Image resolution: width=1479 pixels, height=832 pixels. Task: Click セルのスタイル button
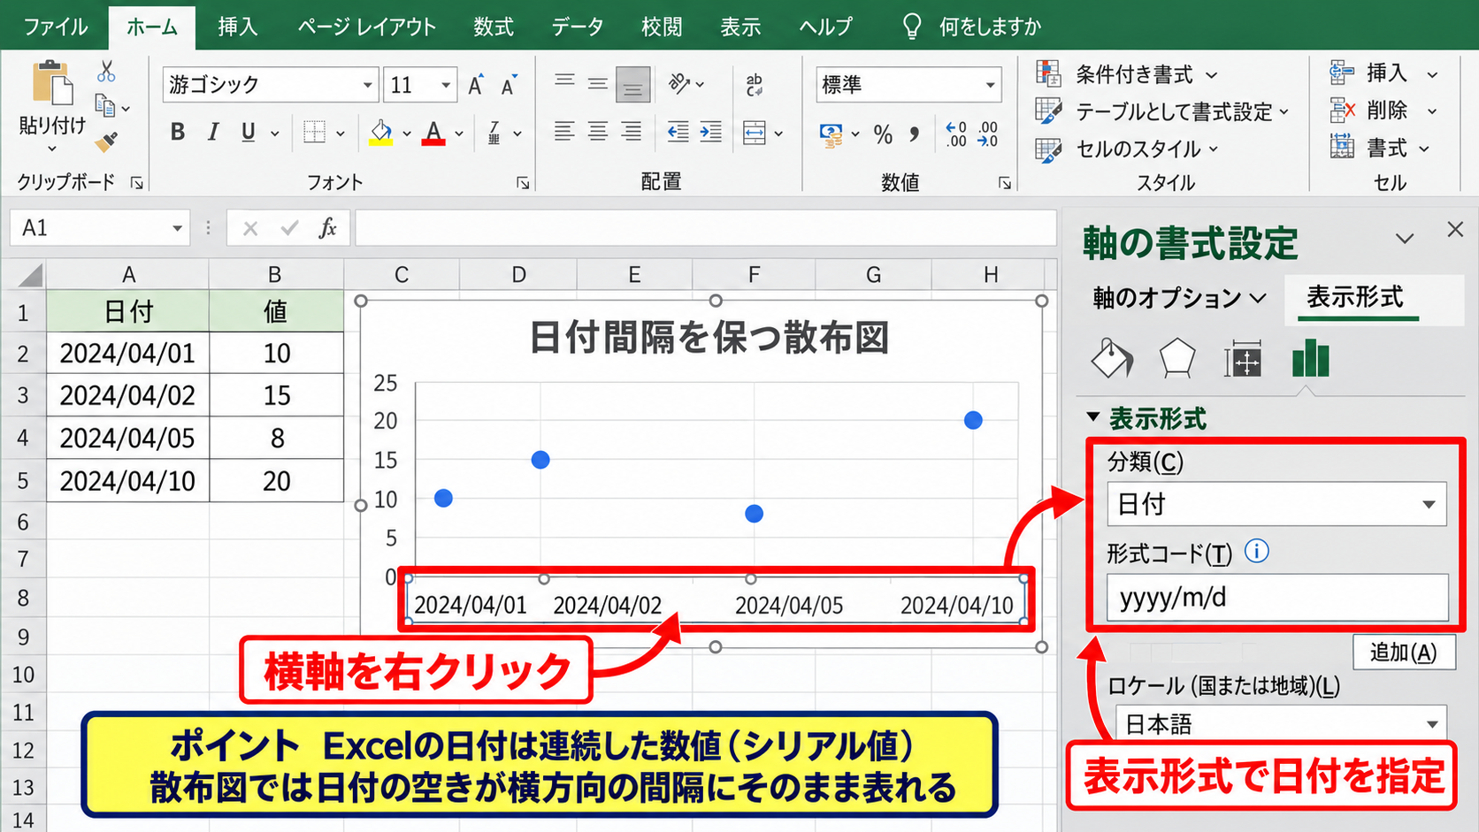click(1128, 149)
